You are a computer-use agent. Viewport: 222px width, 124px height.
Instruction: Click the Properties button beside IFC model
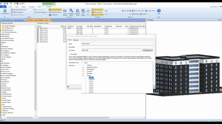coord(147,50)
